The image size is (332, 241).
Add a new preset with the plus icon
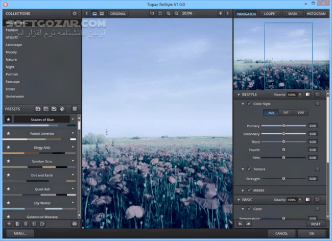point(9,224)
